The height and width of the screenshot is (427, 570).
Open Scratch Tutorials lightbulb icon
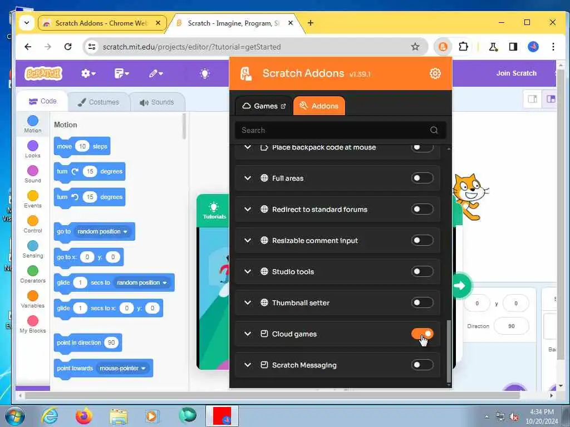(x=205, y=73)
